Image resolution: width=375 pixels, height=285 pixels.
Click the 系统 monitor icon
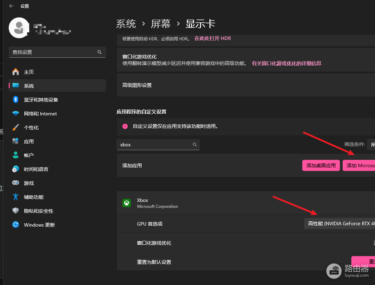click(16, 85)
